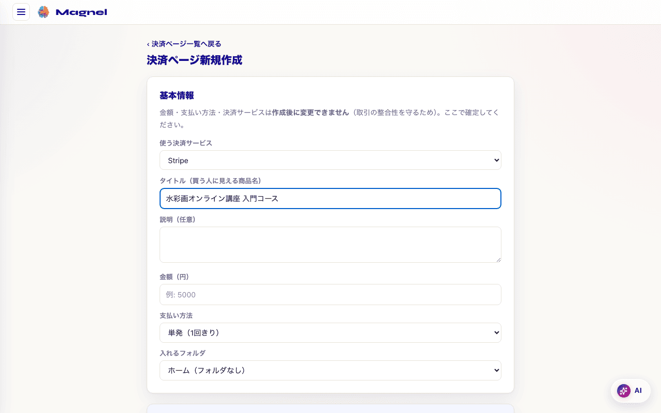Open the 入れるフォルダ ホーム dropdown
The image size is (661, 413).
(330, 370)
